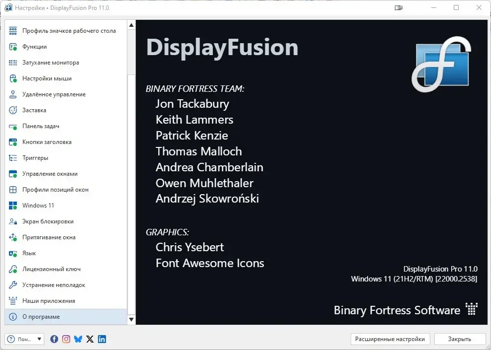Screen dimensions: 491x350
Task: Go to Профили позиций окон
Action: (x=66, y=190)
